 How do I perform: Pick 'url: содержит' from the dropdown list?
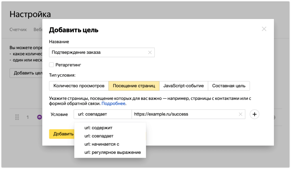98,128
